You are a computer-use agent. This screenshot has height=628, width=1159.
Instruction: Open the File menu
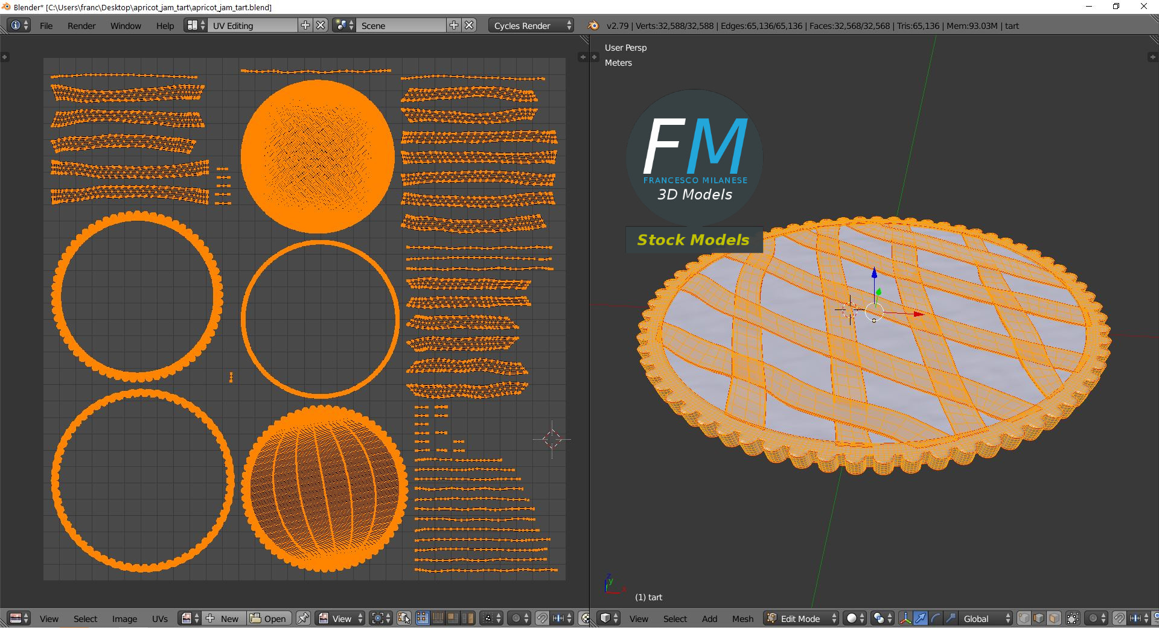click(46, 26)
